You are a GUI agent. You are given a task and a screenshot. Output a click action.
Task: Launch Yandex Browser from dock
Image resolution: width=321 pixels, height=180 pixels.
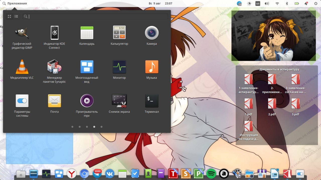point(72,173)
